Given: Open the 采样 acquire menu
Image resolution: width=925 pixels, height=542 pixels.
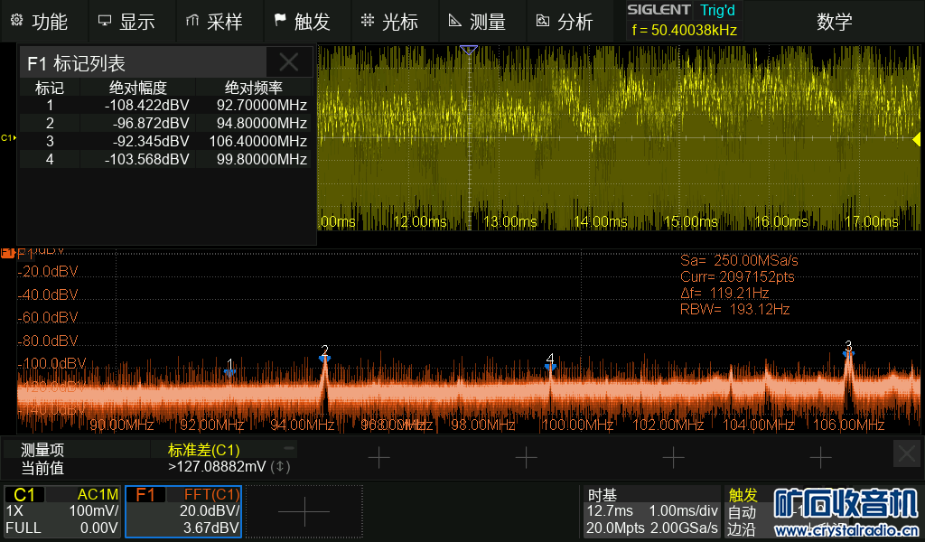Looking at the screenshot, I should click(214, 22).
